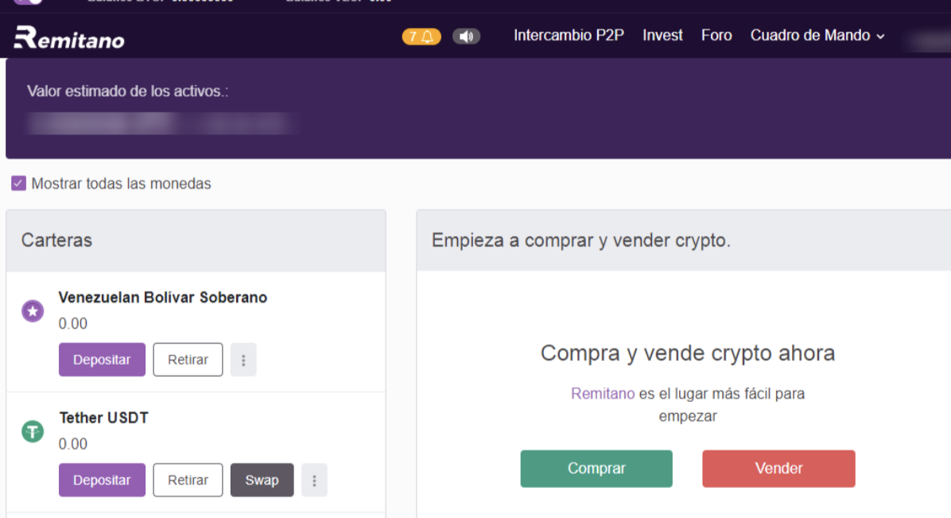This screenshot has width=951, height=518.
Task: Click the Carteras panel header
Action: 196,241
